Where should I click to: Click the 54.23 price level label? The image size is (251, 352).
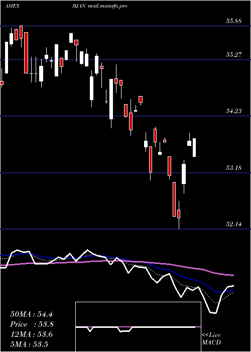pyautogui.click(x=234, y=111)
